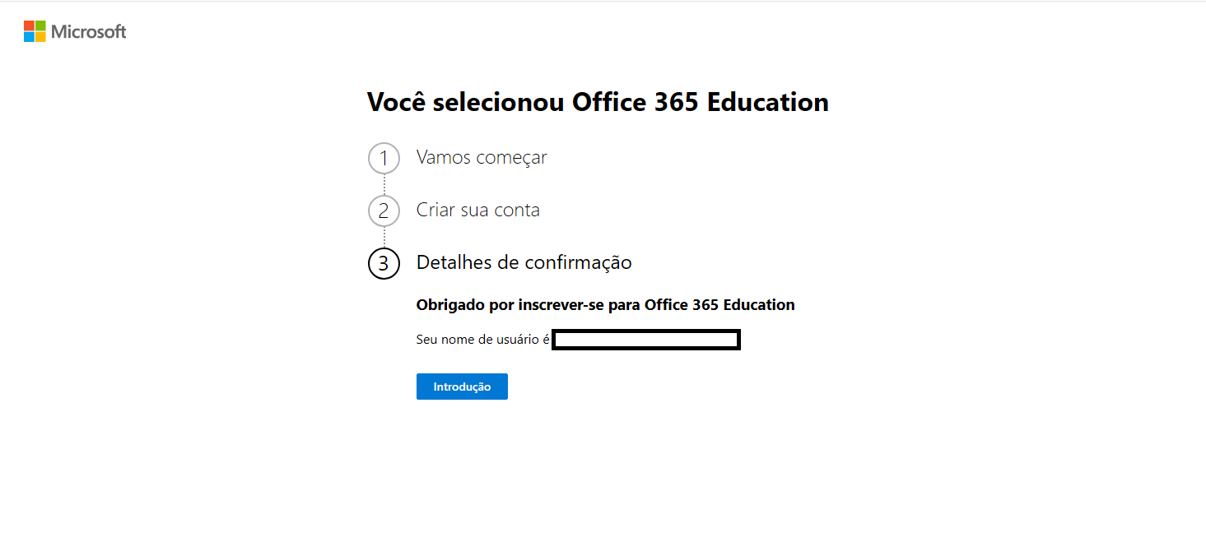
Task: Click the username text field
Action: pyautogui.click(x=645, y=339)
